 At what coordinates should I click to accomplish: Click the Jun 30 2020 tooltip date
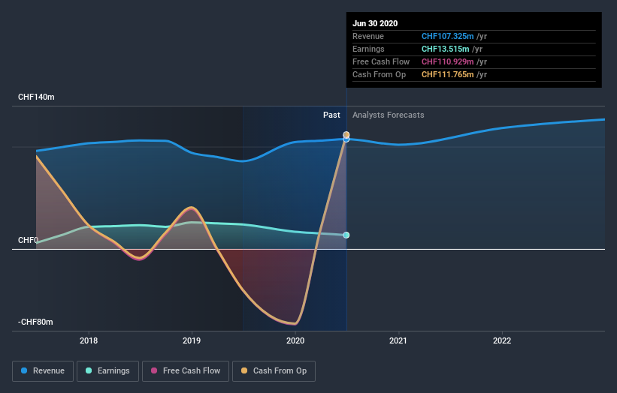[375, 23]
